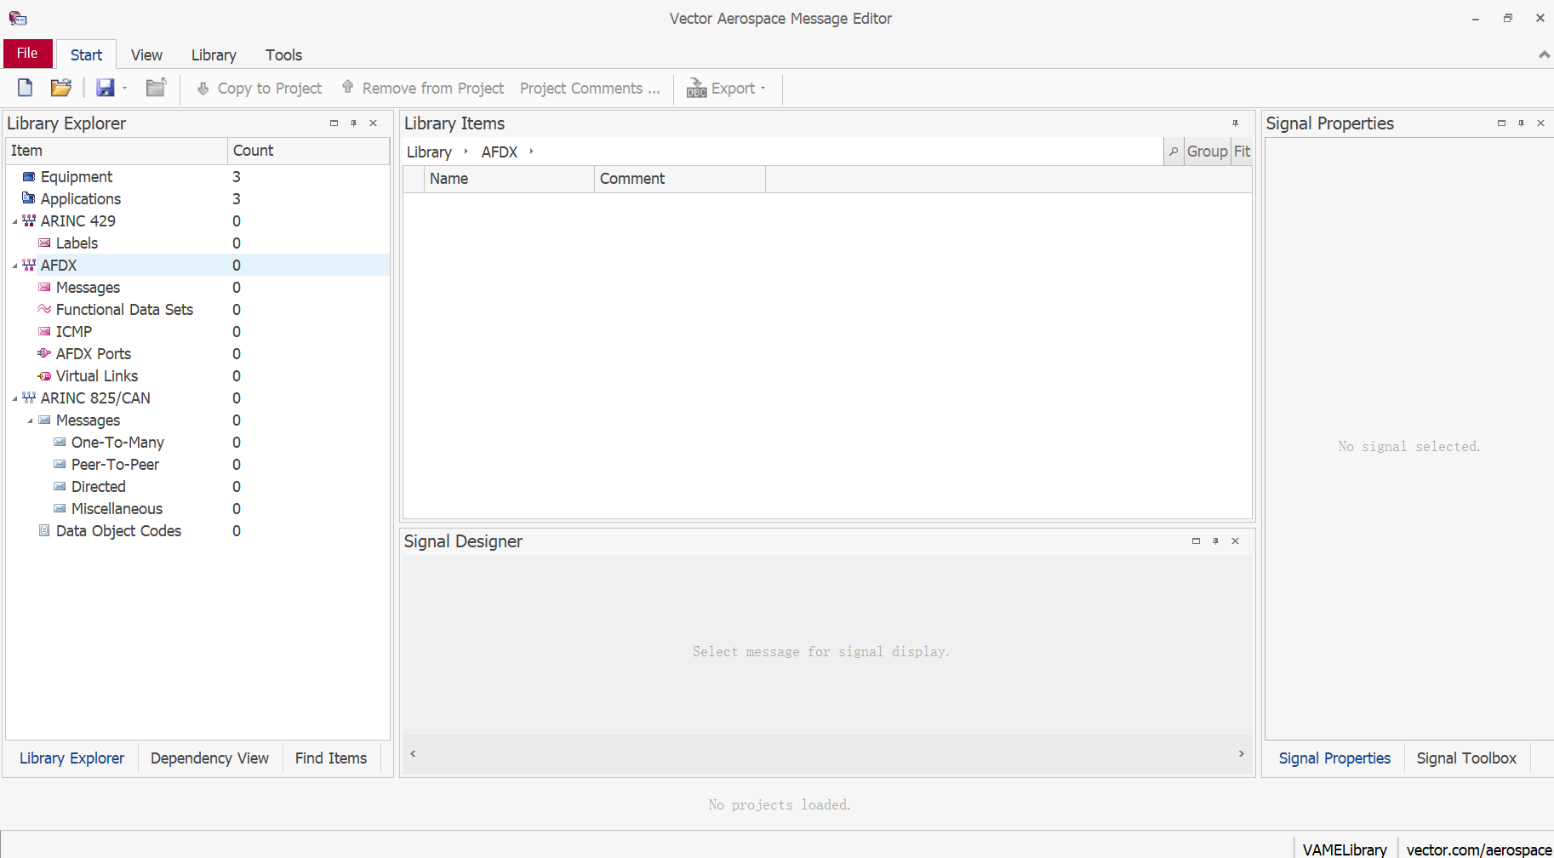Click the AFDX network icon

click(29, 265)
